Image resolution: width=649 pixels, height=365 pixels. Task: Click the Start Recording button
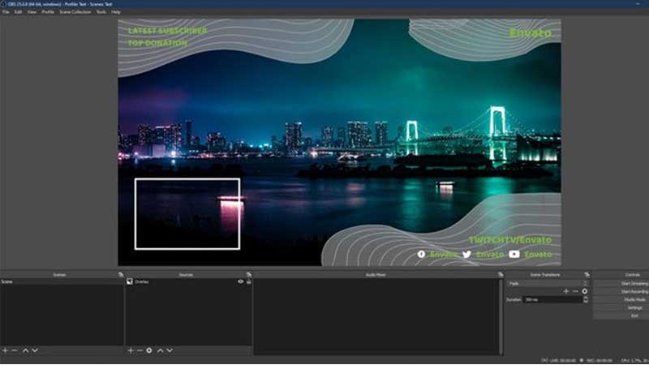click(x=621, y=292)
